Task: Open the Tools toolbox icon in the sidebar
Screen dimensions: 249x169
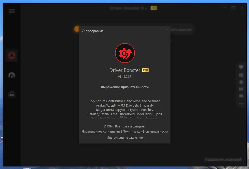Action: (12, 94)
